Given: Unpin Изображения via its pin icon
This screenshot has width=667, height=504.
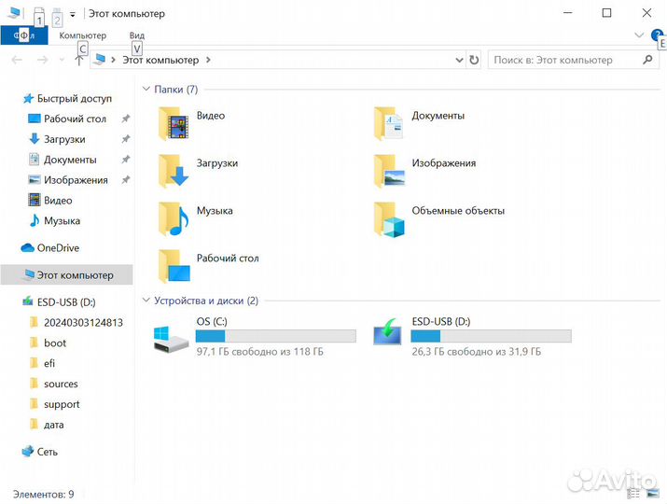Looking at the screenshot, I should (x=126, y=180).
